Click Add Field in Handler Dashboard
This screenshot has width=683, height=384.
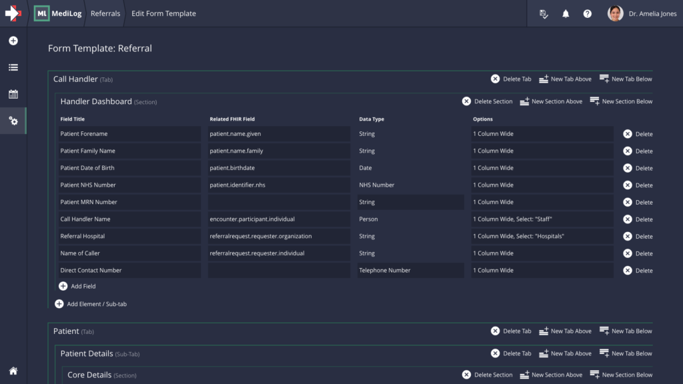(x=77, y=286)
